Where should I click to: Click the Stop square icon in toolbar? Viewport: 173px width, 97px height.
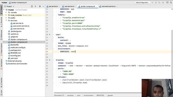point(163,2)
